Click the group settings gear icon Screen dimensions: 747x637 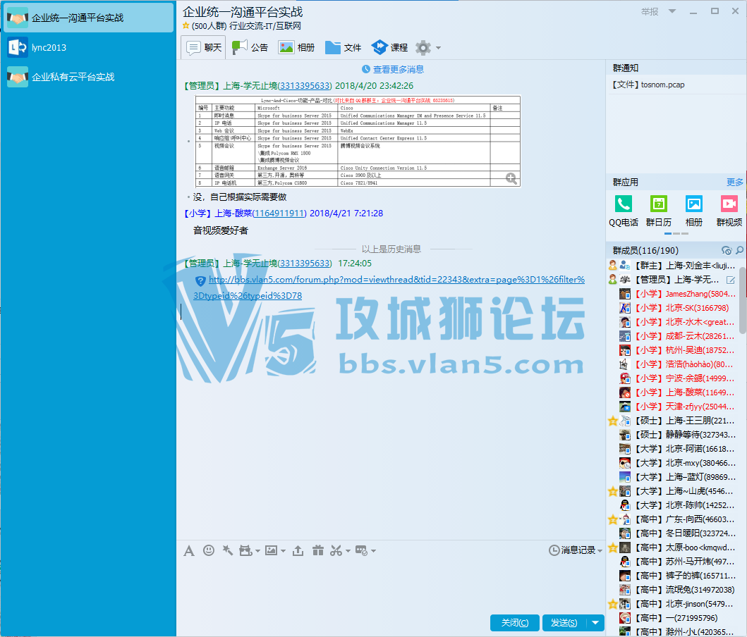click(423, 48)
